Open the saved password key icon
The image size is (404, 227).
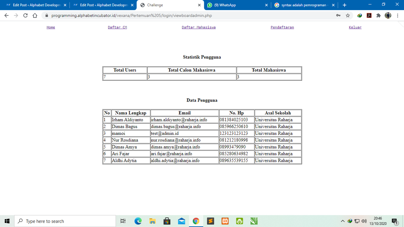click(x=338, y=15)
